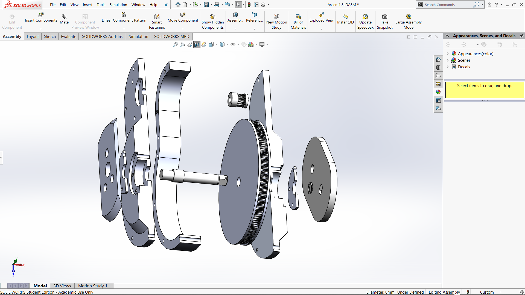The width and height of the screenshot is (525, 295).
Task: Toggle the Section View button
Action: (x=197, y=45)
